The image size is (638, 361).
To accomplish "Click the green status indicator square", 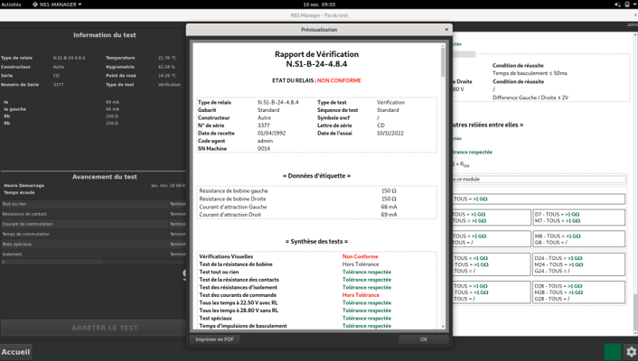I will [613, 351].
